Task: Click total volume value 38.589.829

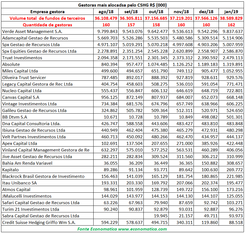Action: pos(231,18)
